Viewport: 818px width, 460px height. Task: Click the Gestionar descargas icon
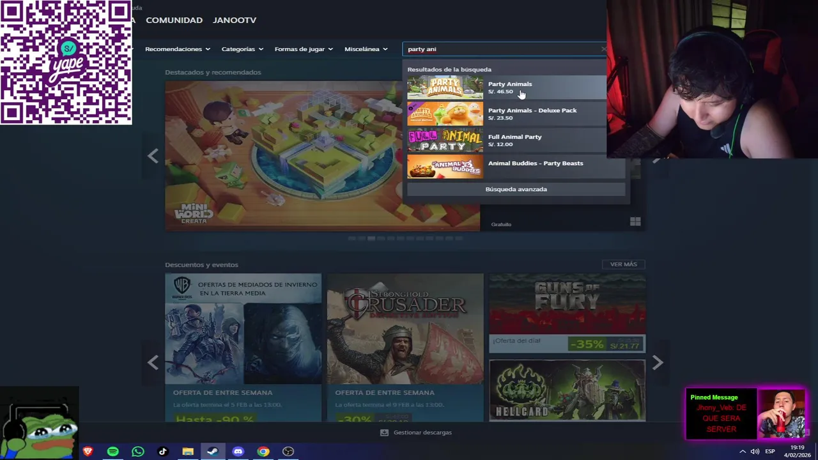click(x=384, y=433)
